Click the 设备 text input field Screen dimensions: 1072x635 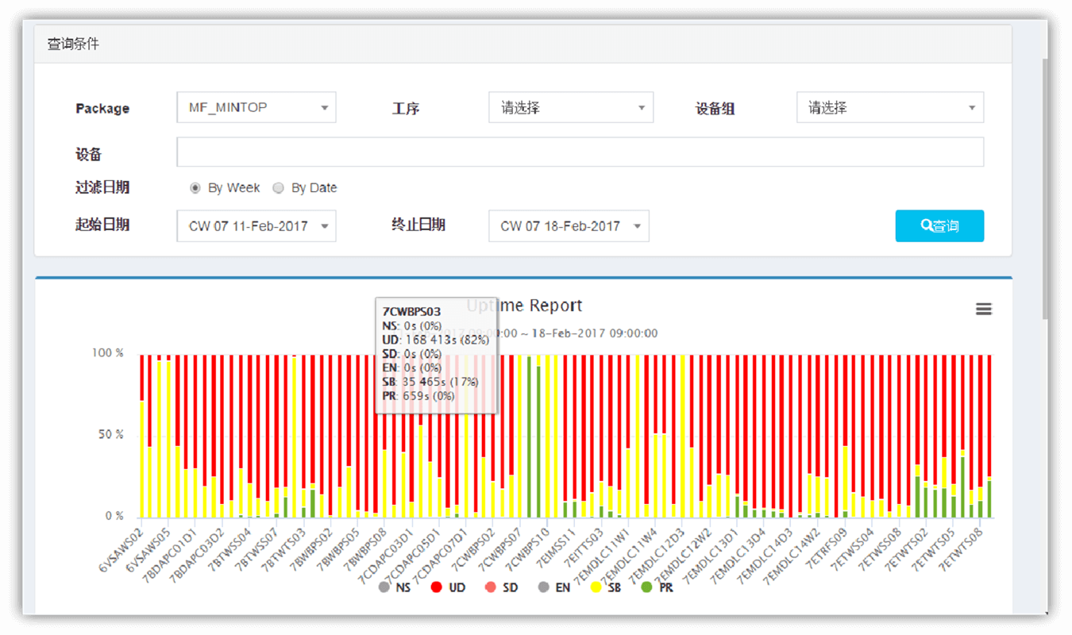click(580, 152)
